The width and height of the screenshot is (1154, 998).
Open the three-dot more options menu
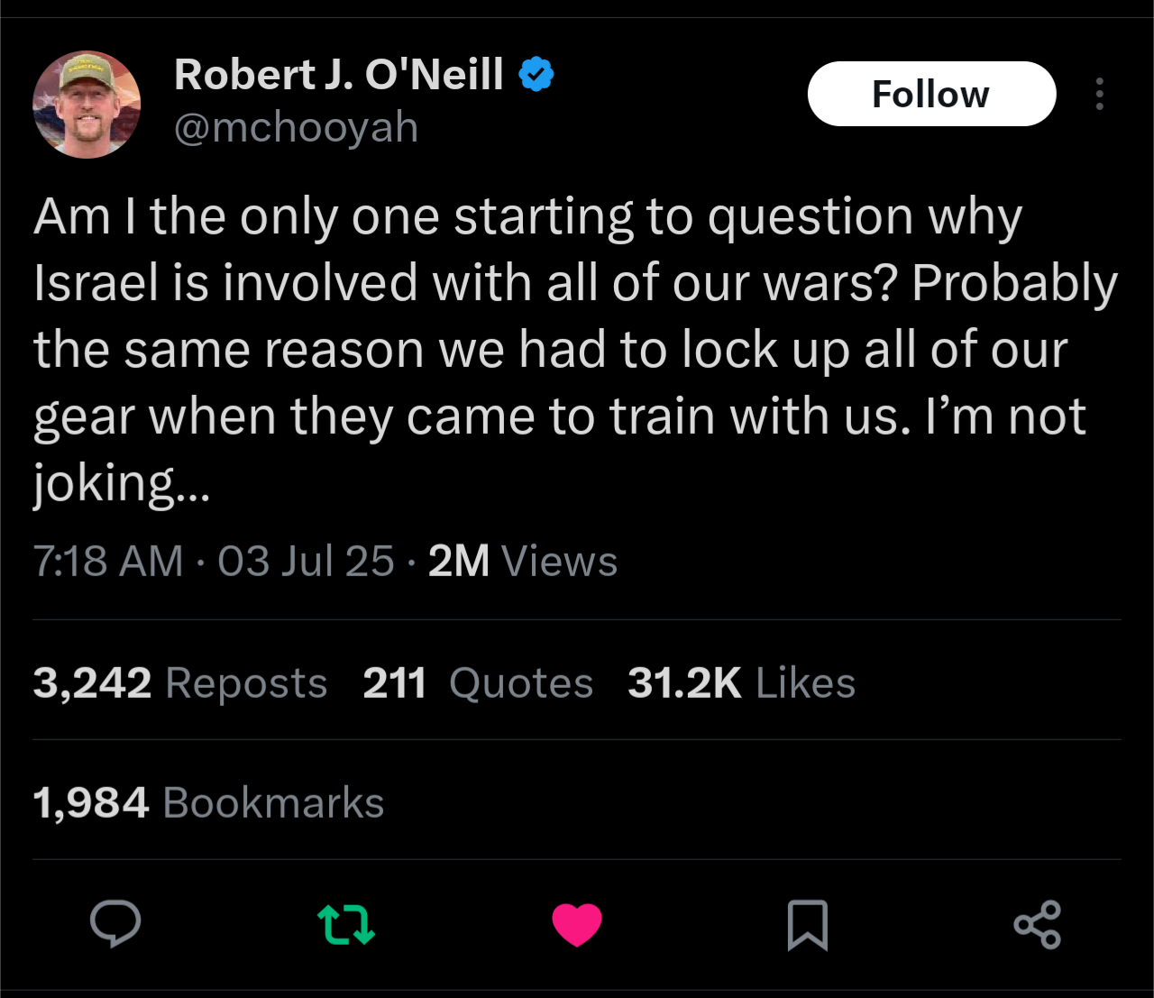[1099, 94]
